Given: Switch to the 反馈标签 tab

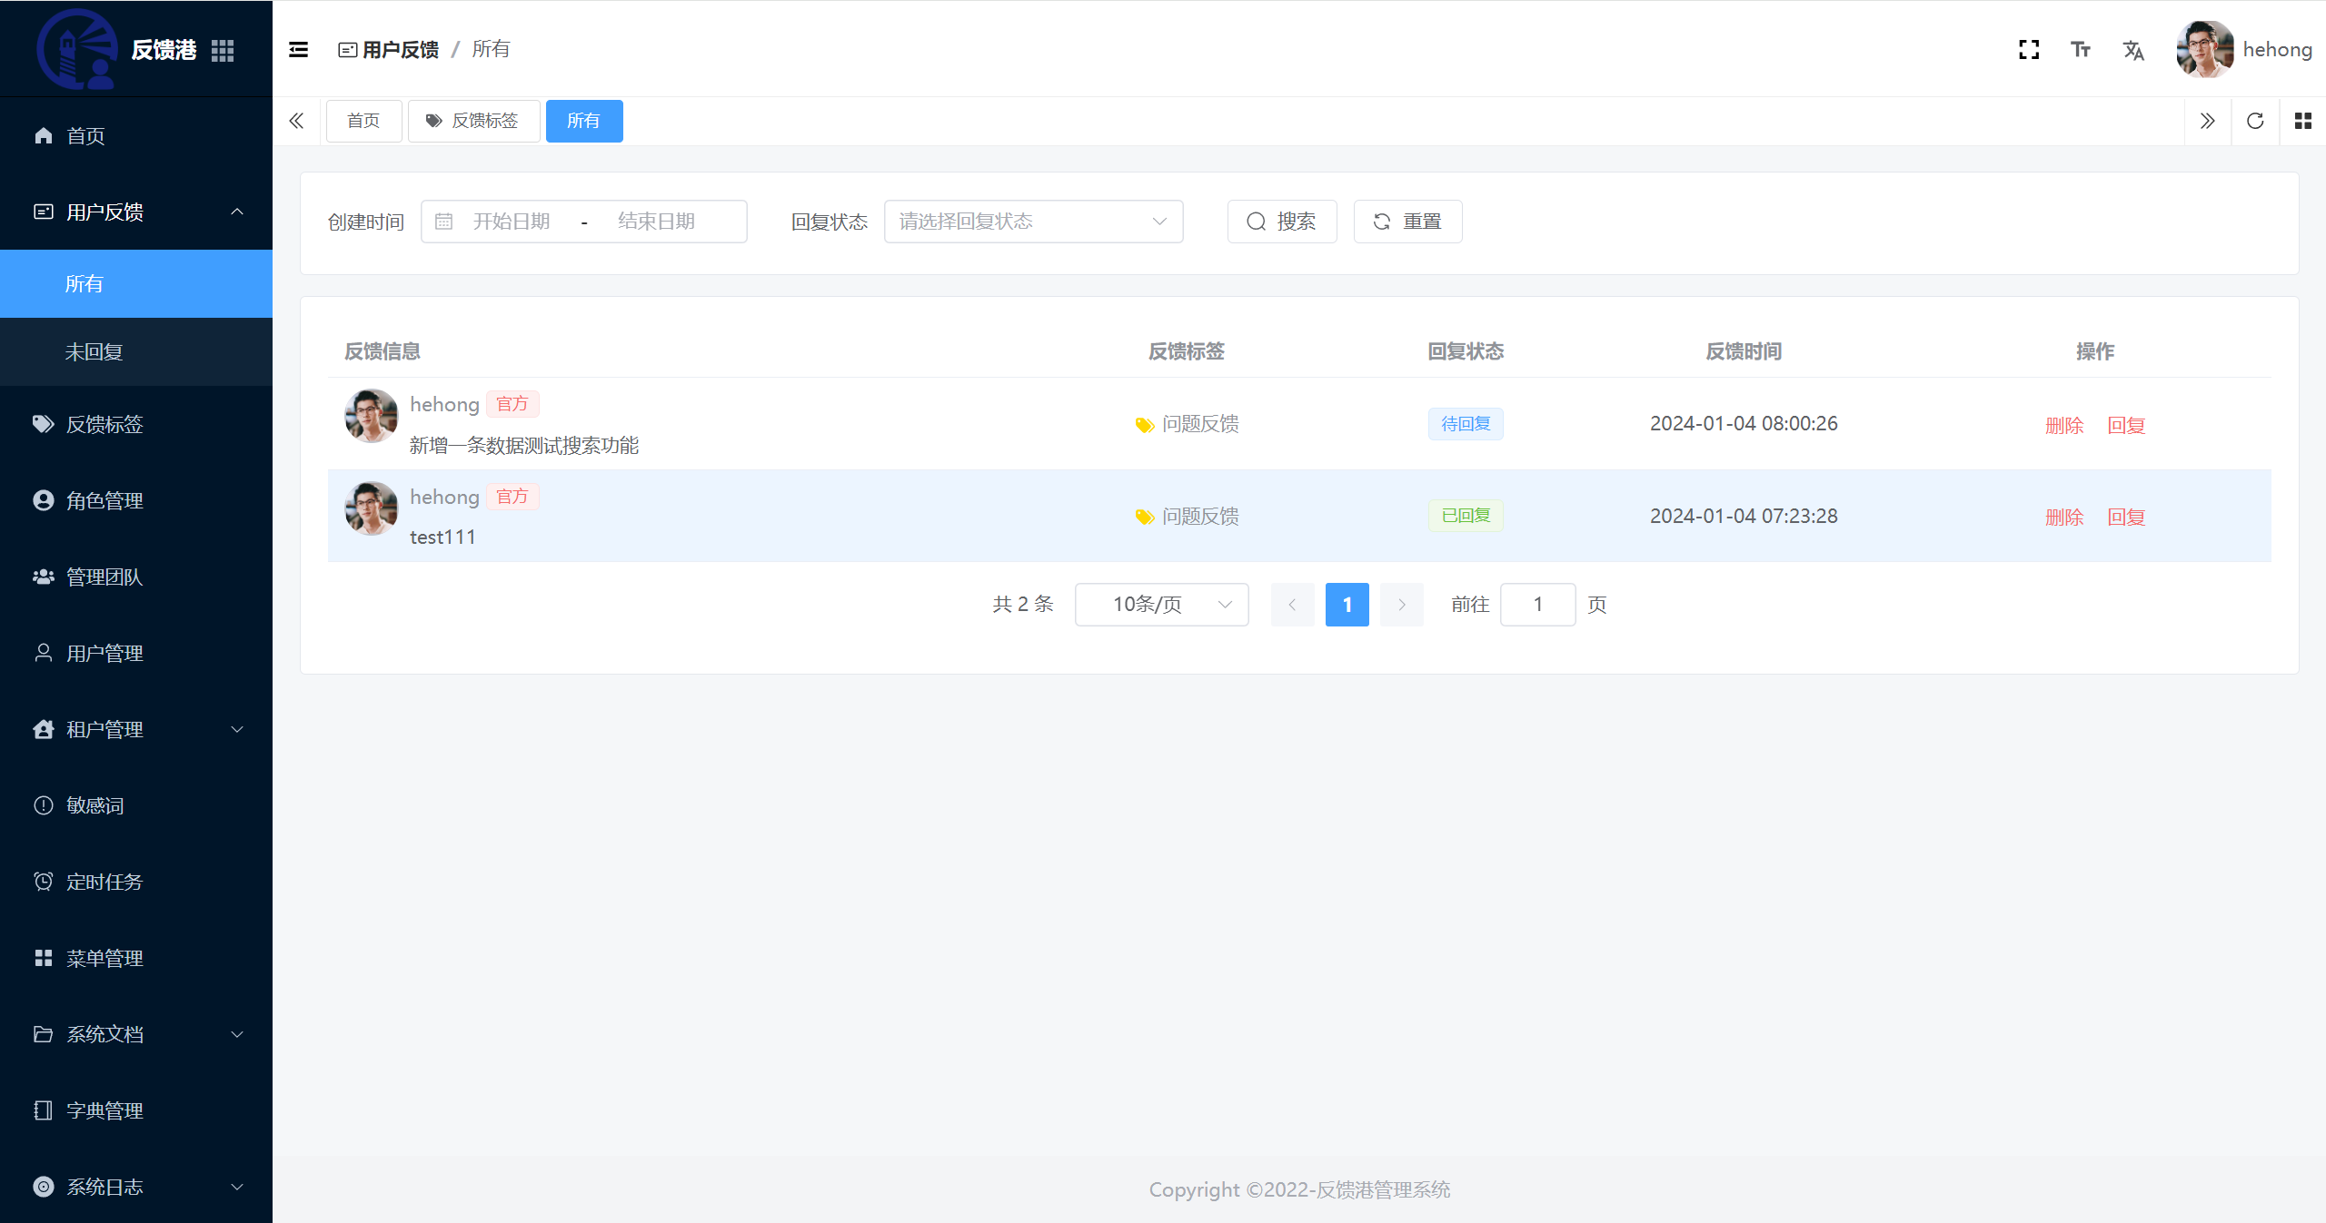Looking at the screenshot, I should coord(473,121).
